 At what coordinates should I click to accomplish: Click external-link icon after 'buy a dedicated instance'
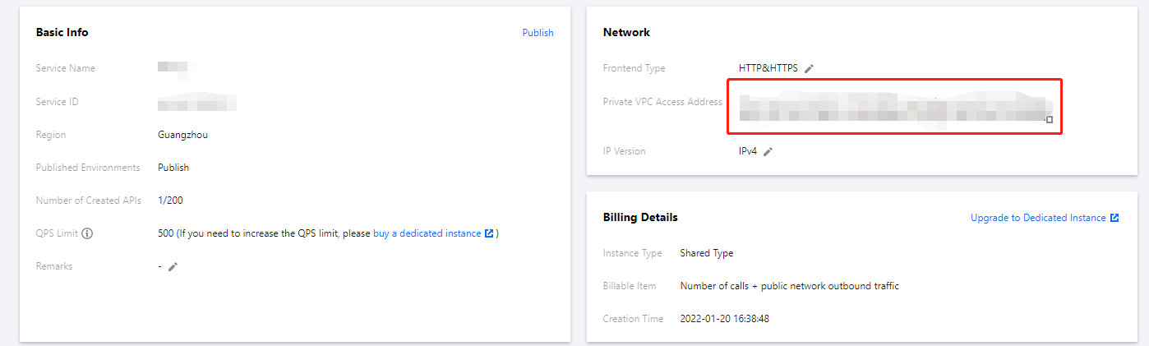489,233
